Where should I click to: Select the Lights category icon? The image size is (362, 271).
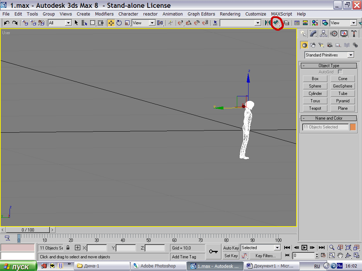pyautogui.click(x=321, y=45)
